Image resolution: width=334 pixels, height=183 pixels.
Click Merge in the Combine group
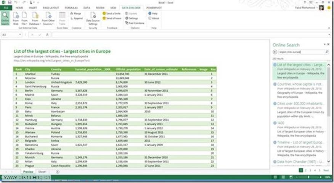coord(75,13)
